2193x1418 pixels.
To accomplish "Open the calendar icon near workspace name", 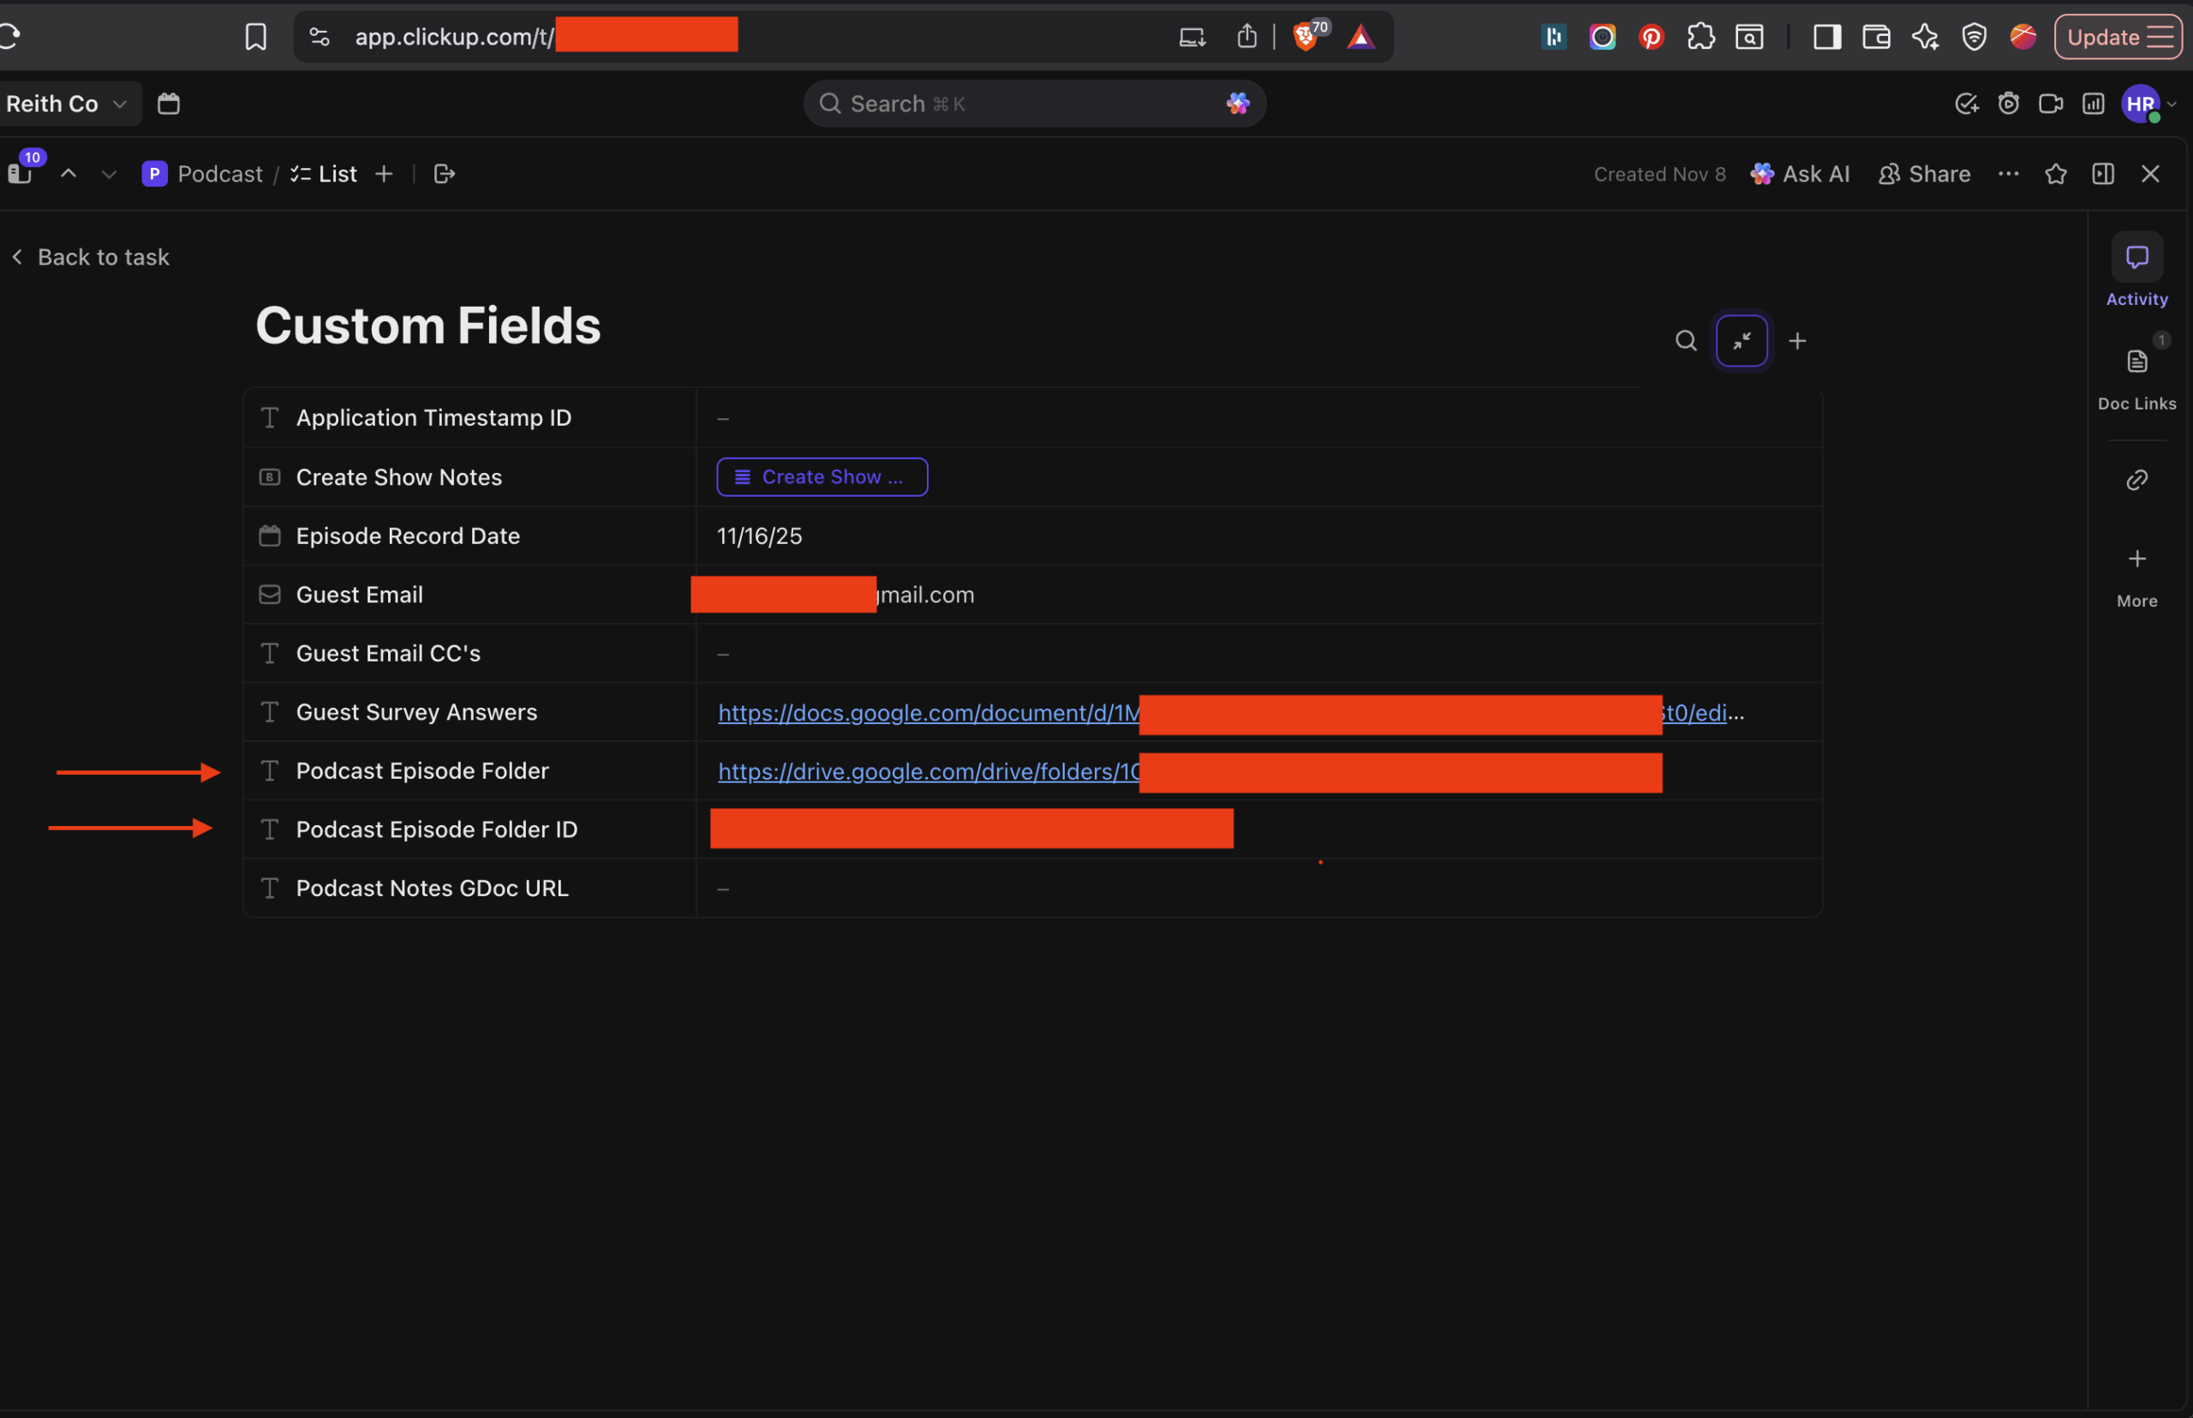I will pos(169,104).
